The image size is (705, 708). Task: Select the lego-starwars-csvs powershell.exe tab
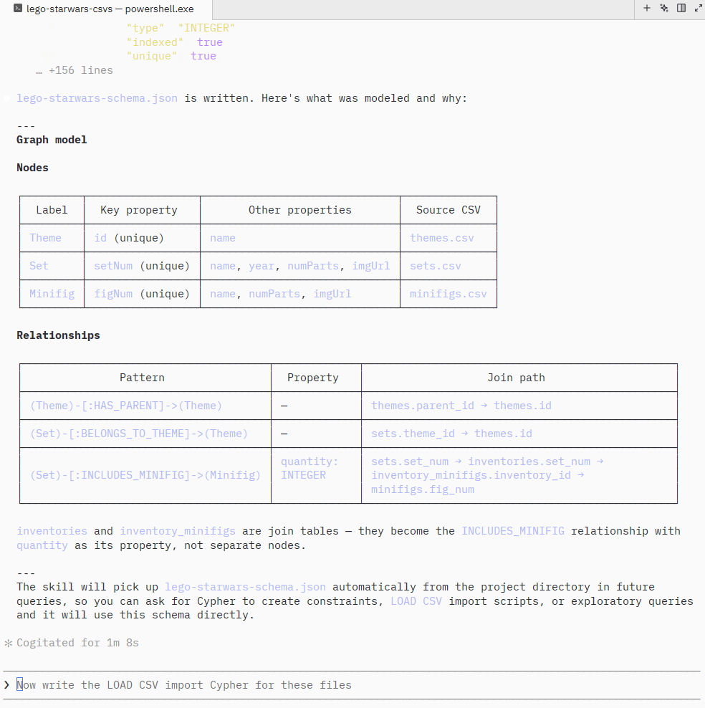tap(106, 9)
